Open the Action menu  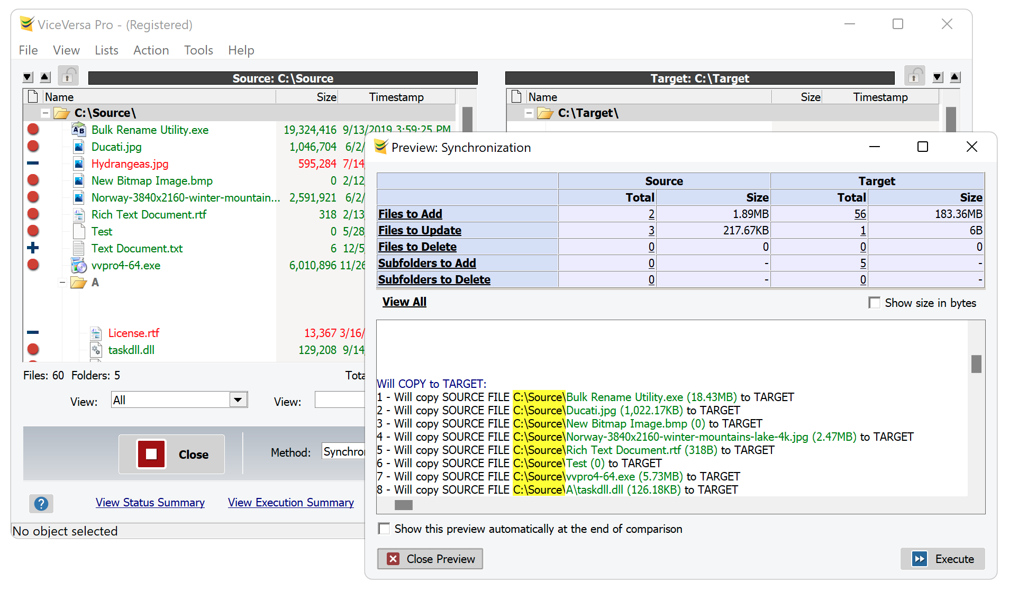(151, 50)
